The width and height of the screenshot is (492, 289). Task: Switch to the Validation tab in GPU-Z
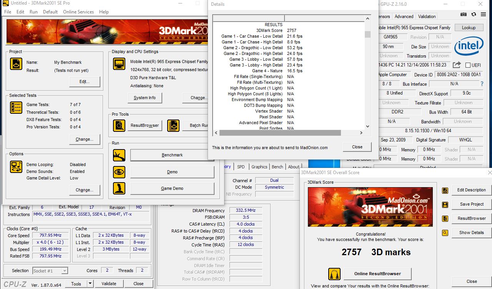427,17
